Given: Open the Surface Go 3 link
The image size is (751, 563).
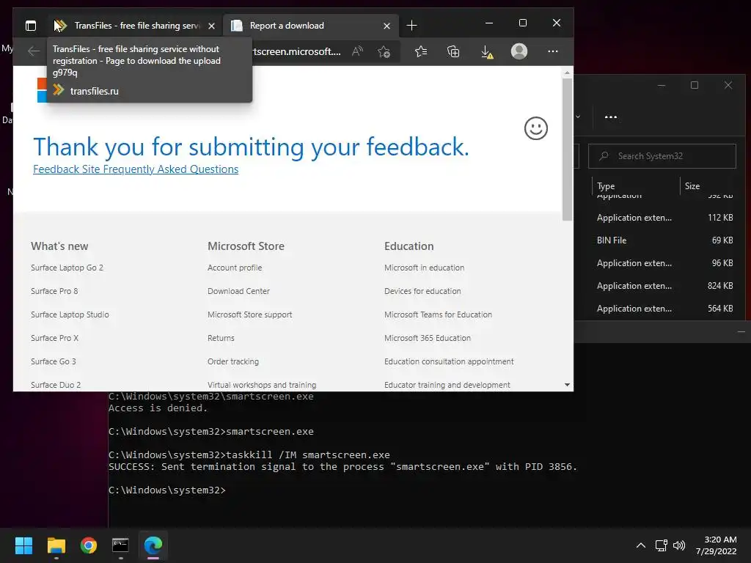Looking at the screenshot, I should click(x=53, y=361).
